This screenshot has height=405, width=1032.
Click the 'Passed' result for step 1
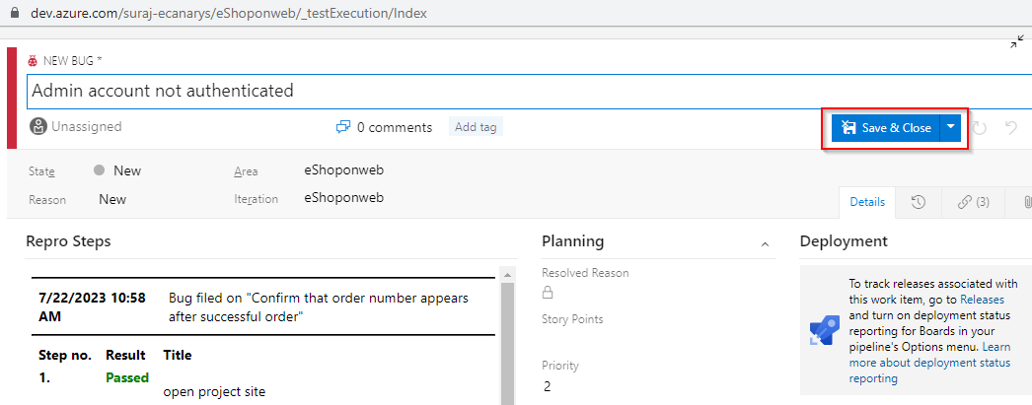click(127, 378)
